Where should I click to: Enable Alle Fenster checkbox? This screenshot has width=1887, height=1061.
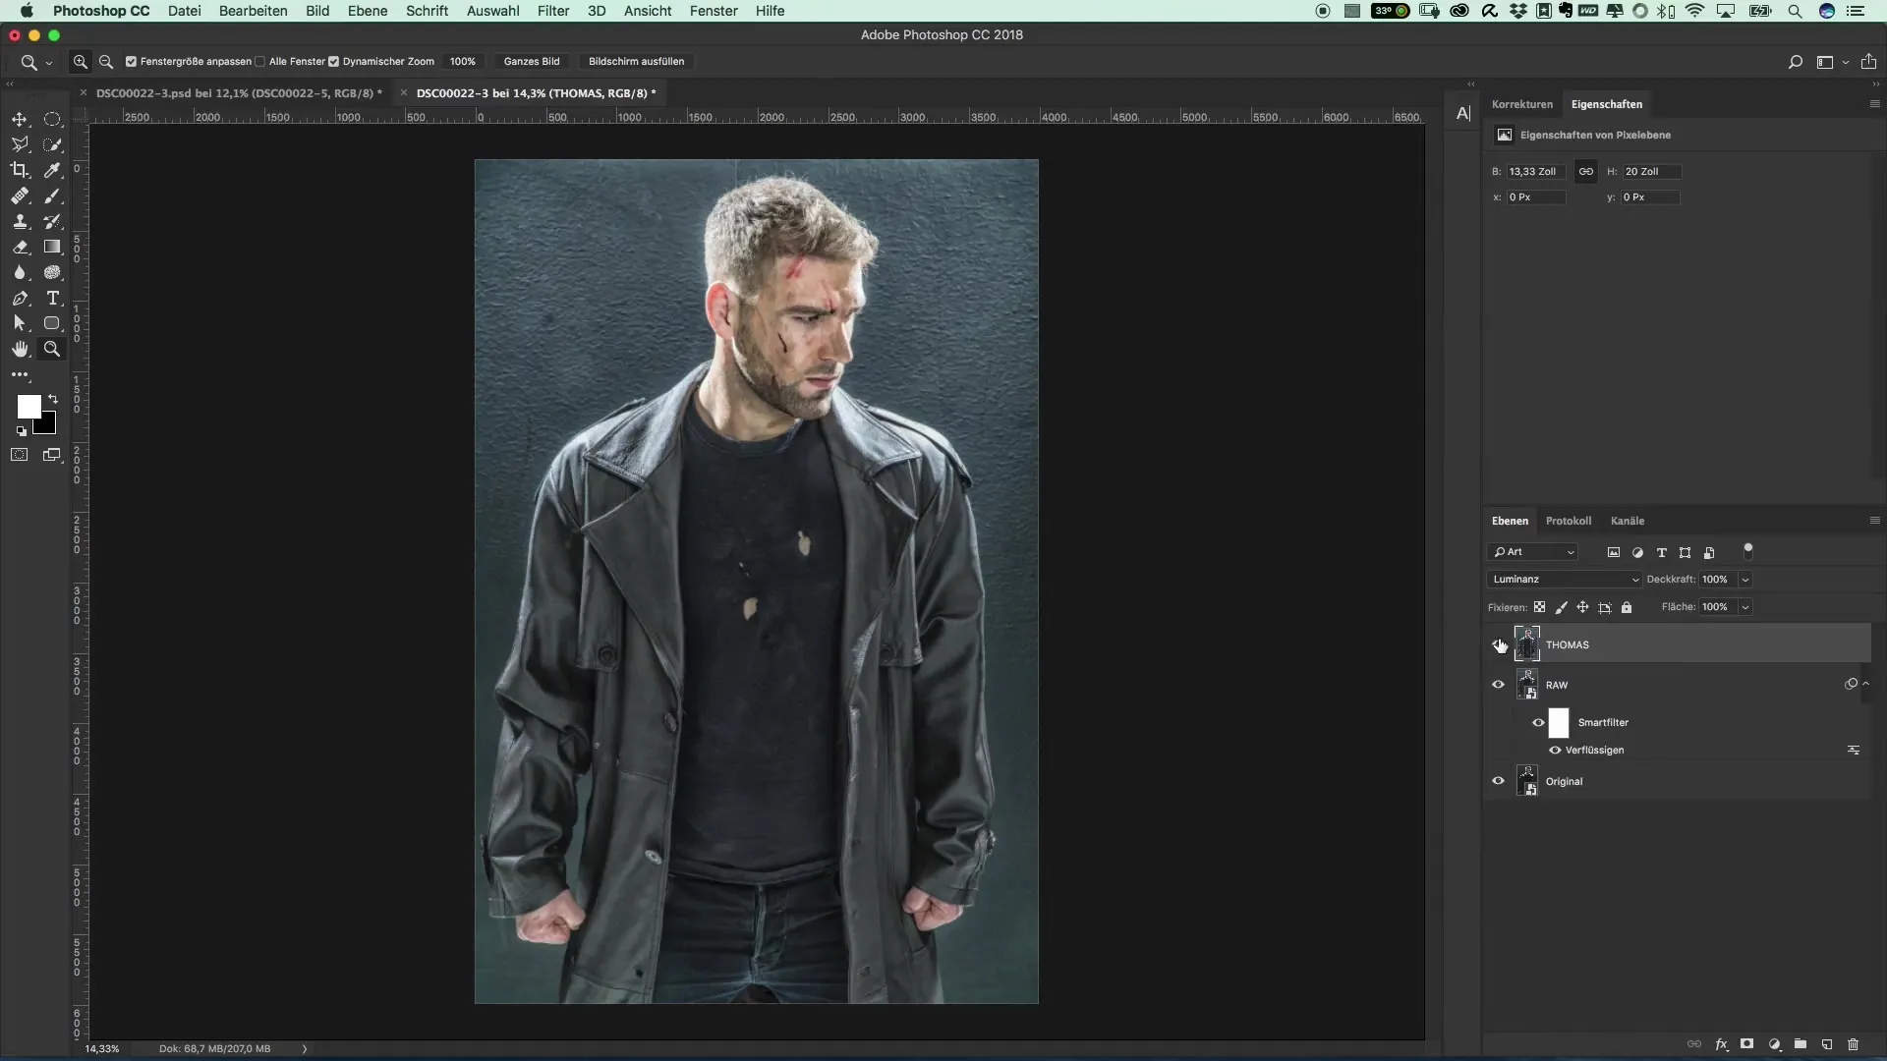click(x=259, y=61)
